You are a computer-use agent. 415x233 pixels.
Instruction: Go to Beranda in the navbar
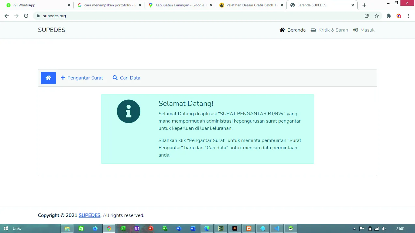click(x=293, y=30)
